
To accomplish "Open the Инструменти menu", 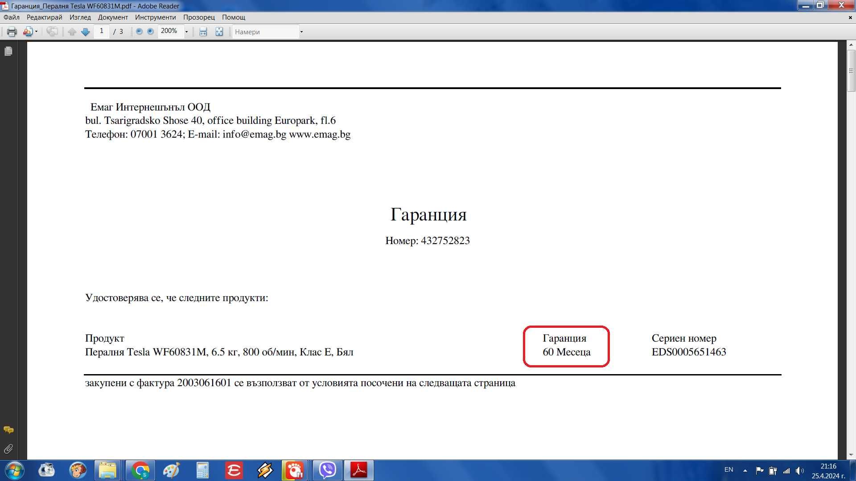I will 156,17.
